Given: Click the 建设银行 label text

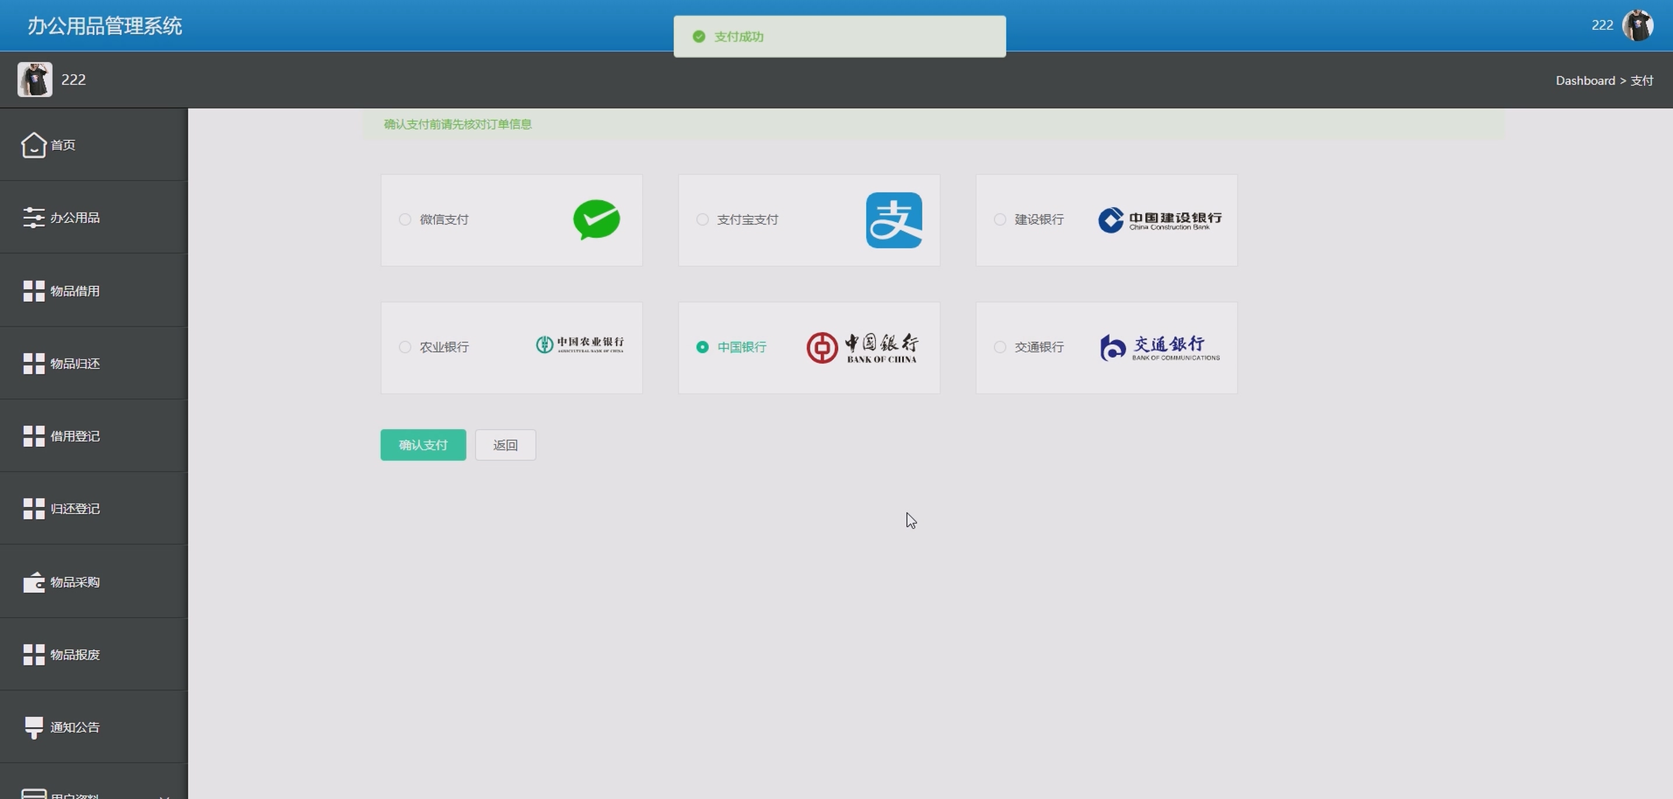Looking at the screenshot, I should point(1039,219).
